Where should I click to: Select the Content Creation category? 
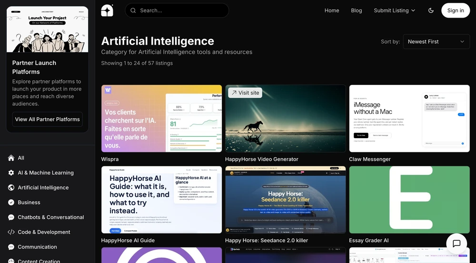pos(39,261)
